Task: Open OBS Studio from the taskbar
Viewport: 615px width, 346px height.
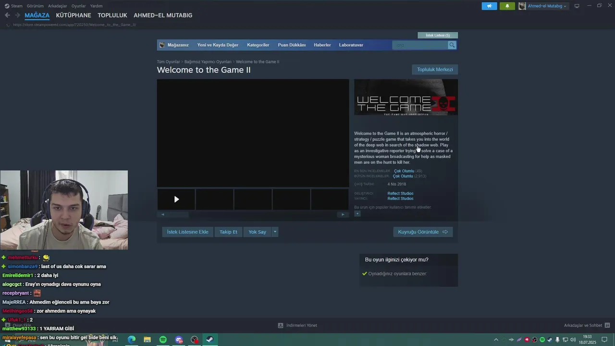Action: [x=194, y=340]
